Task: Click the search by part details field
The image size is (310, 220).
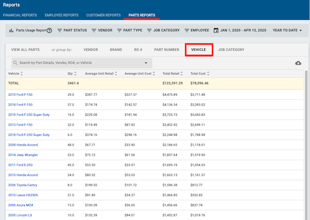Action: click(x=82, y=63)
